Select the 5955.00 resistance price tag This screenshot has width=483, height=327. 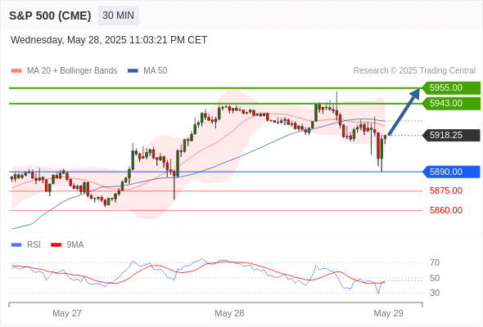(451, 87)
